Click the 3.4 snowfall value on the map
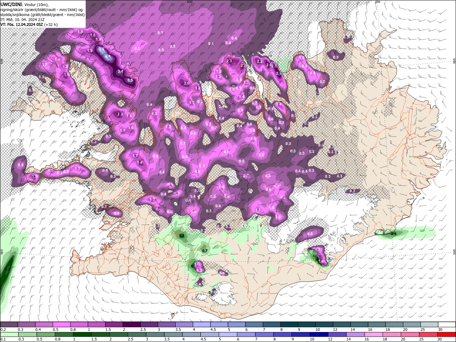 point(120,71)
